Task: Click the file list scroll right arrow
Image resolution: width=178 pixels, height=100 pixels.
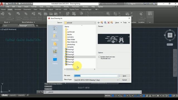Action: [x=95, y=69]
